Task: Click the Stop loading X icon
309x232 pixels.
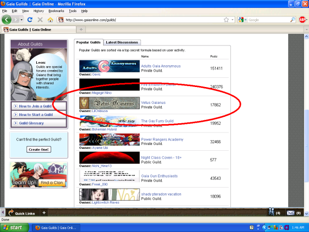Action: (40, 20)
